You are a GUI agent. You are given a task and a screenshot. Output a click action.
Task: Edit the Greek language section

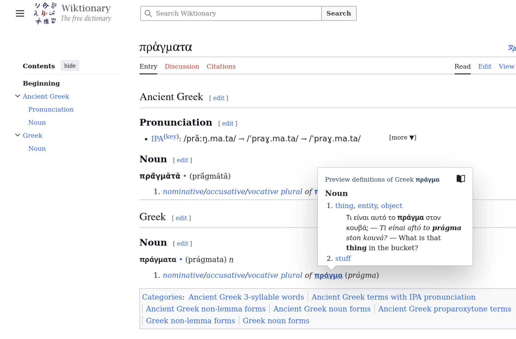181,218
